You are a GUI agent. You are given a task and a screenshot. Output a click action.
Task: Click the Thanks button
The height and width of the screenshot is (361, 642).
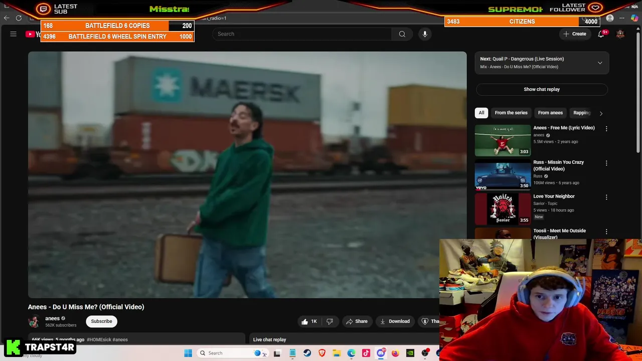[x=430, y=321]
